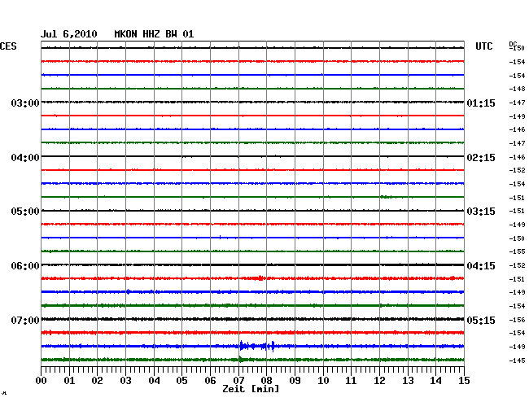
Task: Click the large blue seismic burst near minute 07
Action: [256, 346]
